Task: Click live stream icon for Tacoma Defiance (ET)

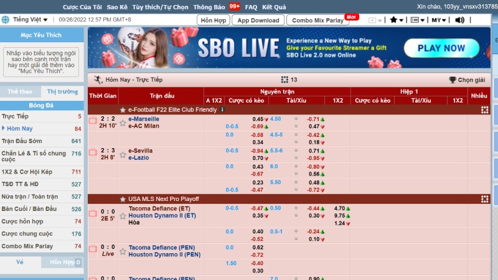Action: click(x=93, y=213)
